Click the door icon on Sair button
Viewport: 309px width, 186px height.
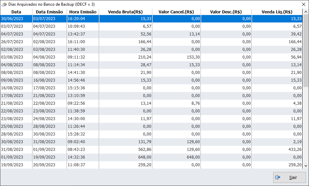pos(278,178)
